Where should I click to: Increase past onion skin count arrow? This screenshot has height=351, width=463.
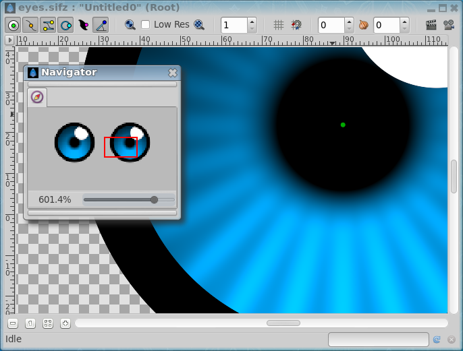tap(349, 22)
